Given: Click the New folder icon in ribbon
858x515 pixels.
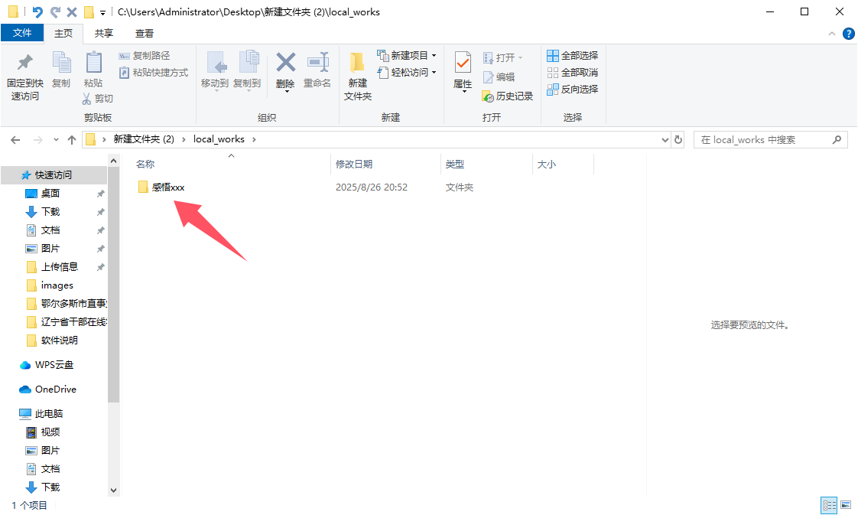Looking at the screenshot, I should tap(357, 63).
